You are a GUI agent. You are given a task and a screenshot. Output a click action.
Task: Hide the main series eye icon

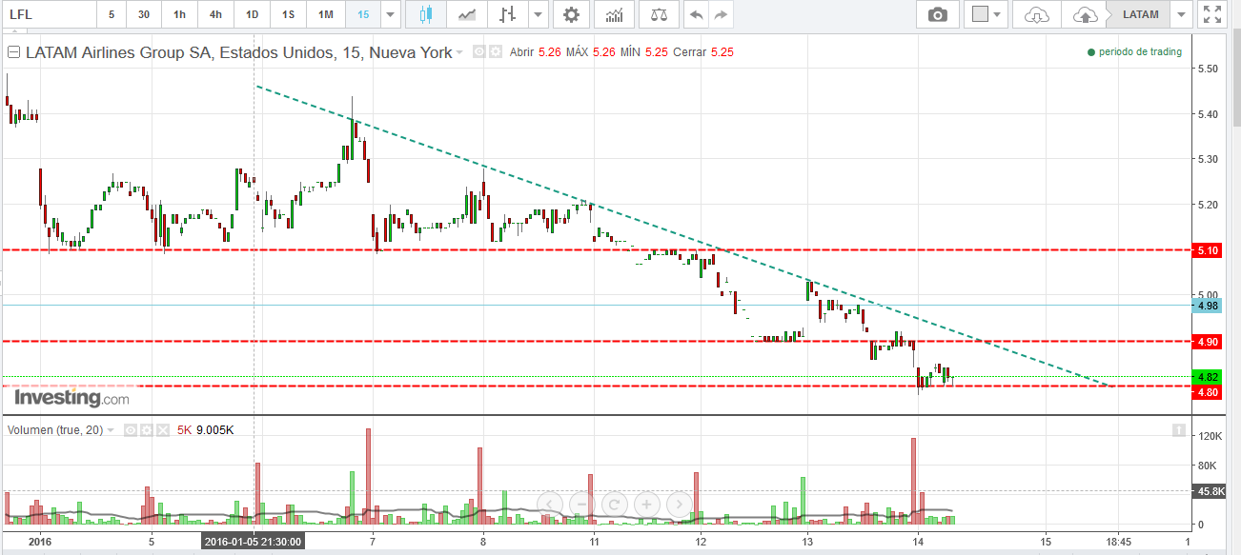(479, 52)
